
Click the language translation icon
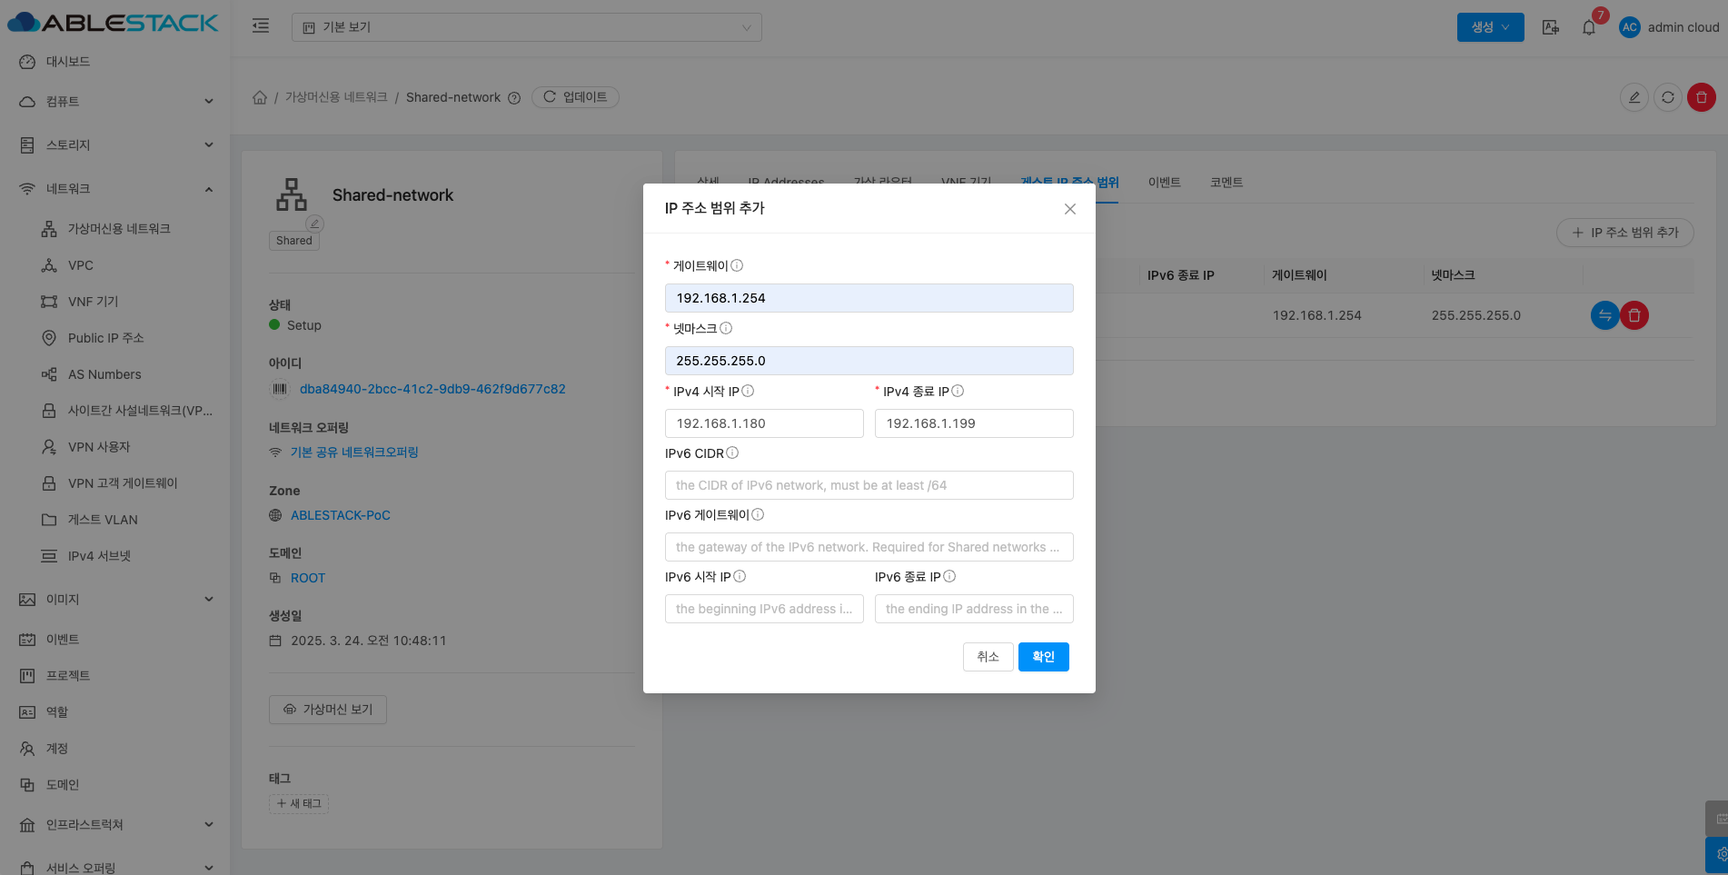(1551, 27)
